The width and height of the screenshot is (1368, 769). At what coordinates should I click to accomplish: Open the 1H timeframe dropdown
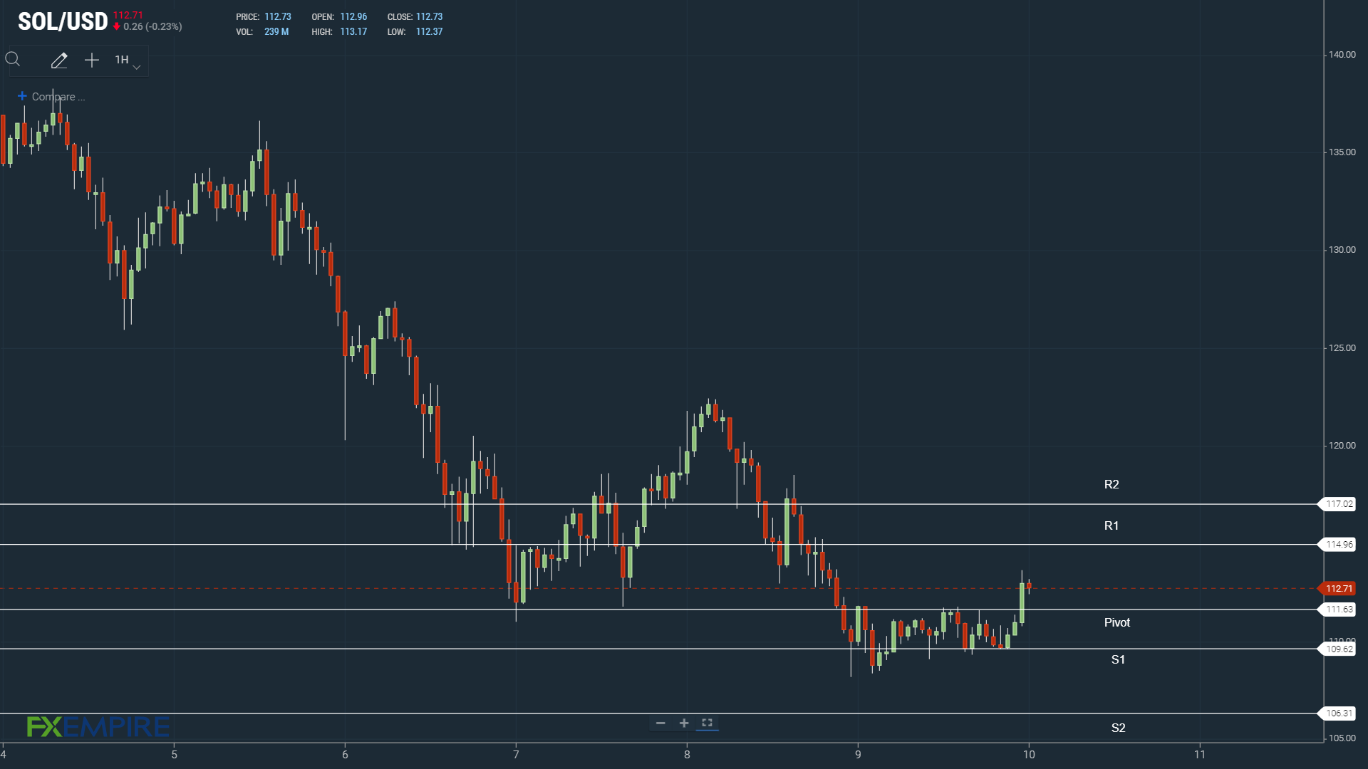128,61
